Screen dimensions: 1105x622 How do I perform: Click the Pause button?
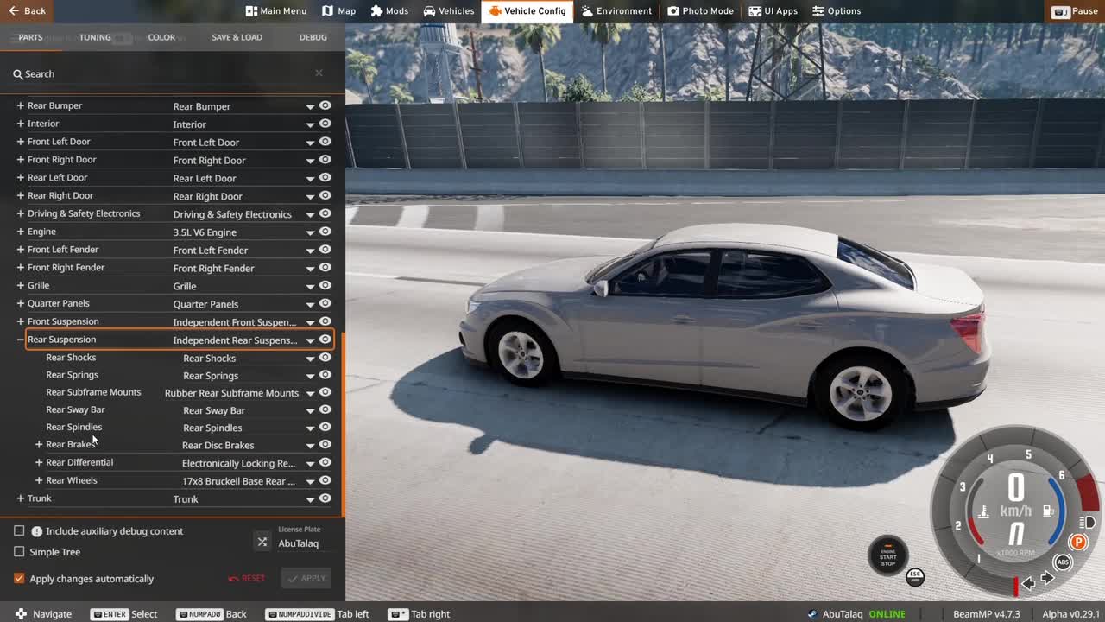(1075, 11)
